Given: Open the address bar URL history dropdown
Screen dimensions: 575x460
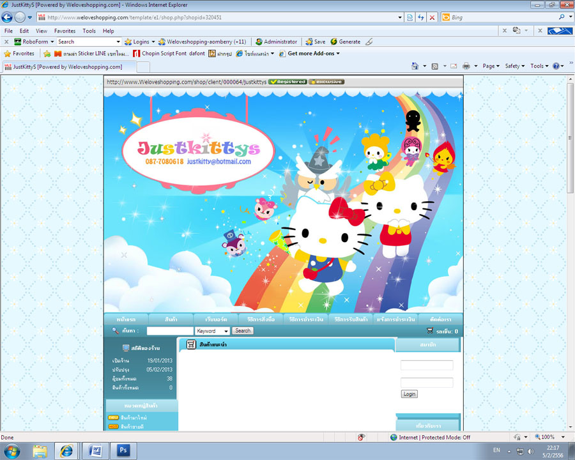Looking at the screenshot, I should click(x=400, y=17).
